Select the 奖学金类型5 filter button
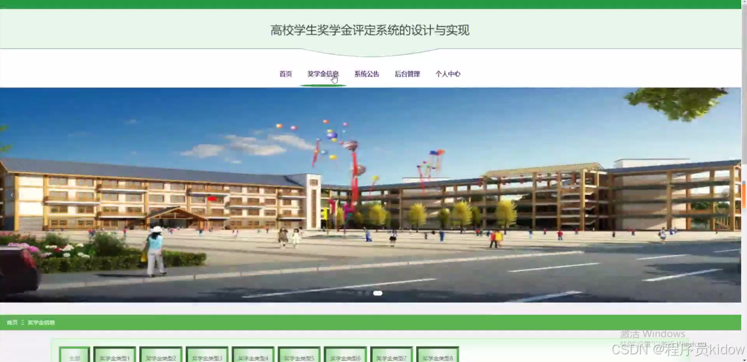 299,356
